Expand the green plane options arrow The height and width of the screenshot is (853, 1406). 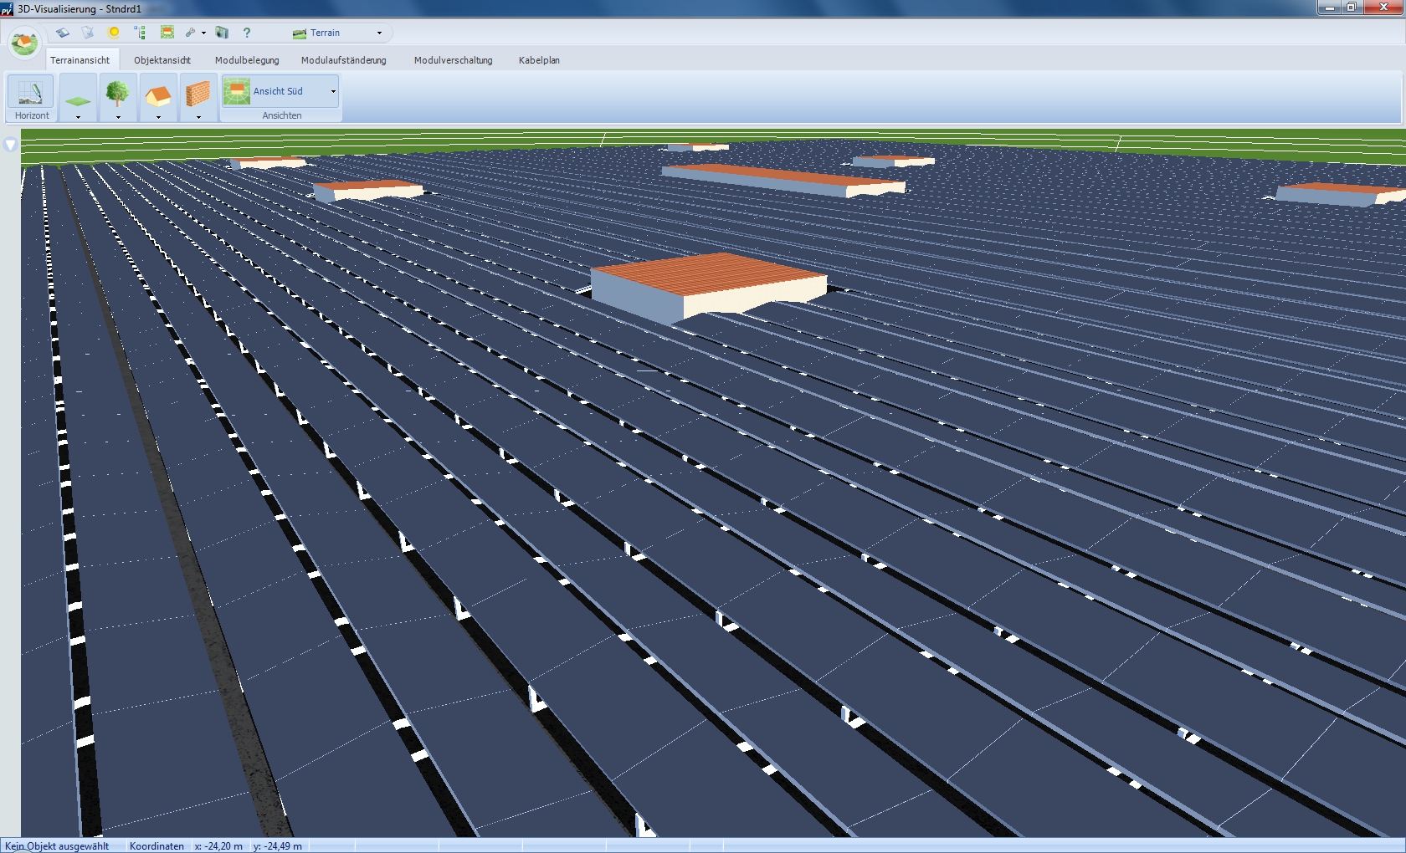click(78, 117)
